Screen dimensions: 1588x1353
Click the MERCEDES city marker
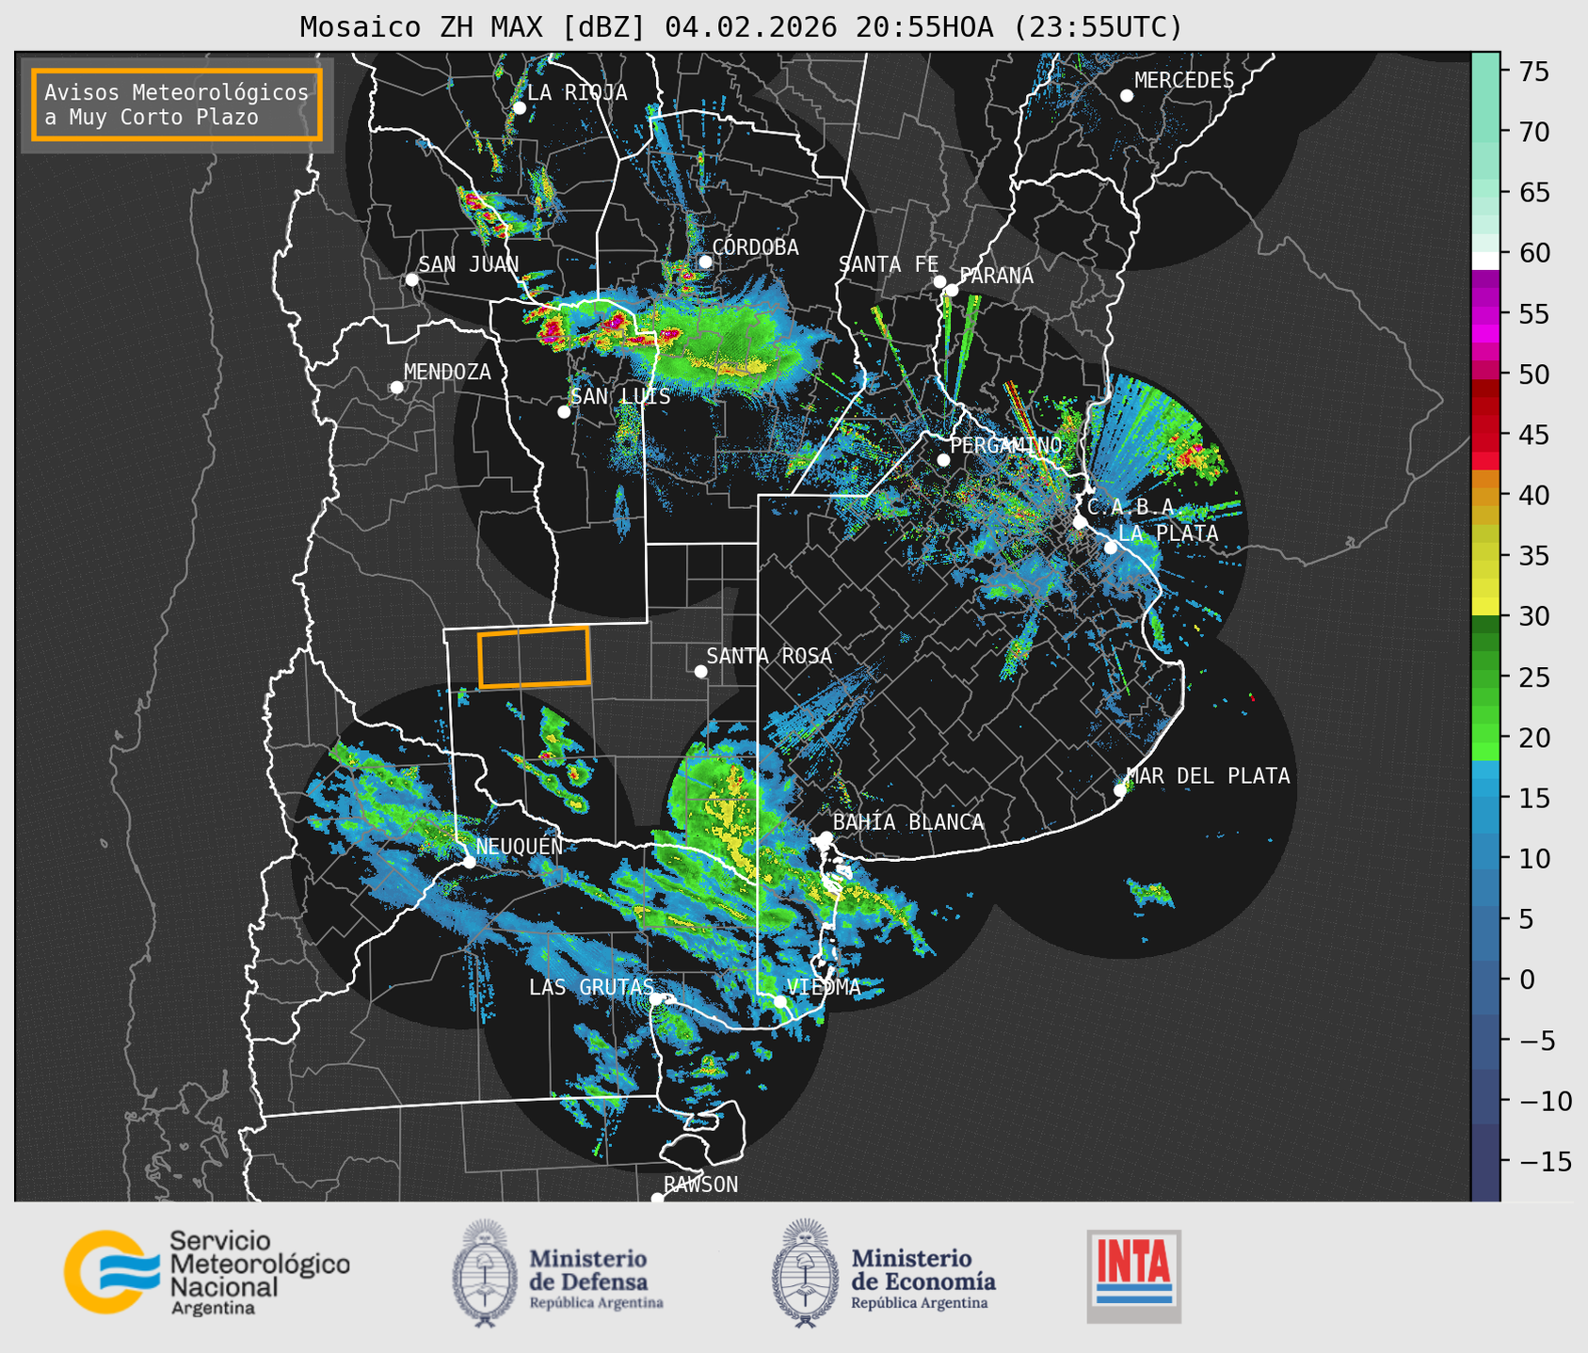pyautogui.click(x=1127, y=96)
